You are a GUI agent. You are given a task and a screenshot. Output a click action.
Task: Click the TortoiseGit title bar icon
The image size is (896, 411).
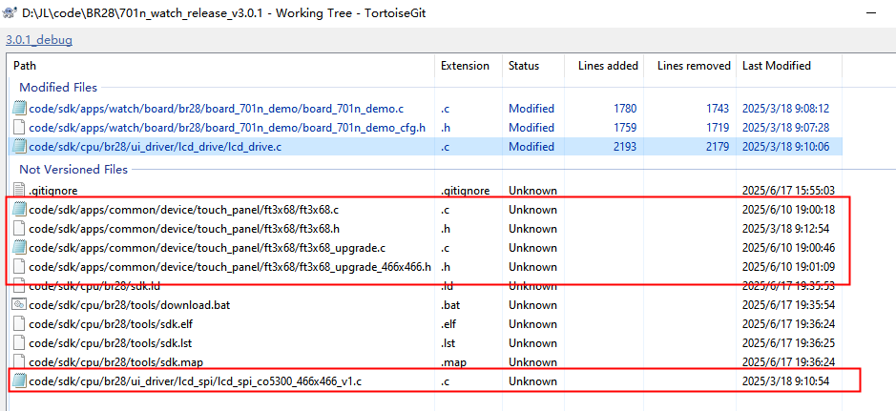(x=10, y=13)
